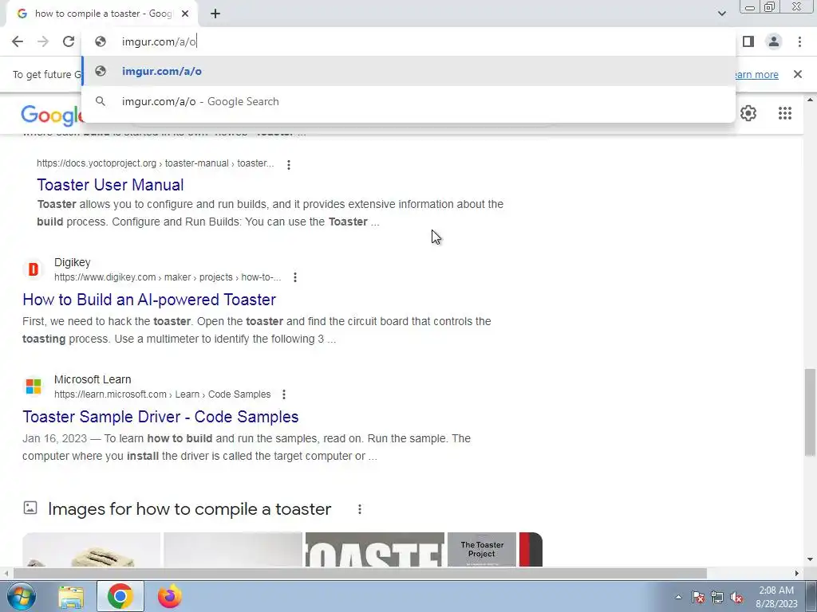The height and width of the screenshot is (612, 817).
Task: Open the 'Toaster User Manual' result
Action: click(110, 185)
